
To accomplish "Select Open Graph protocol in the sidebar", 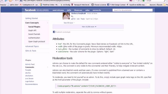I will click(36, 42).
